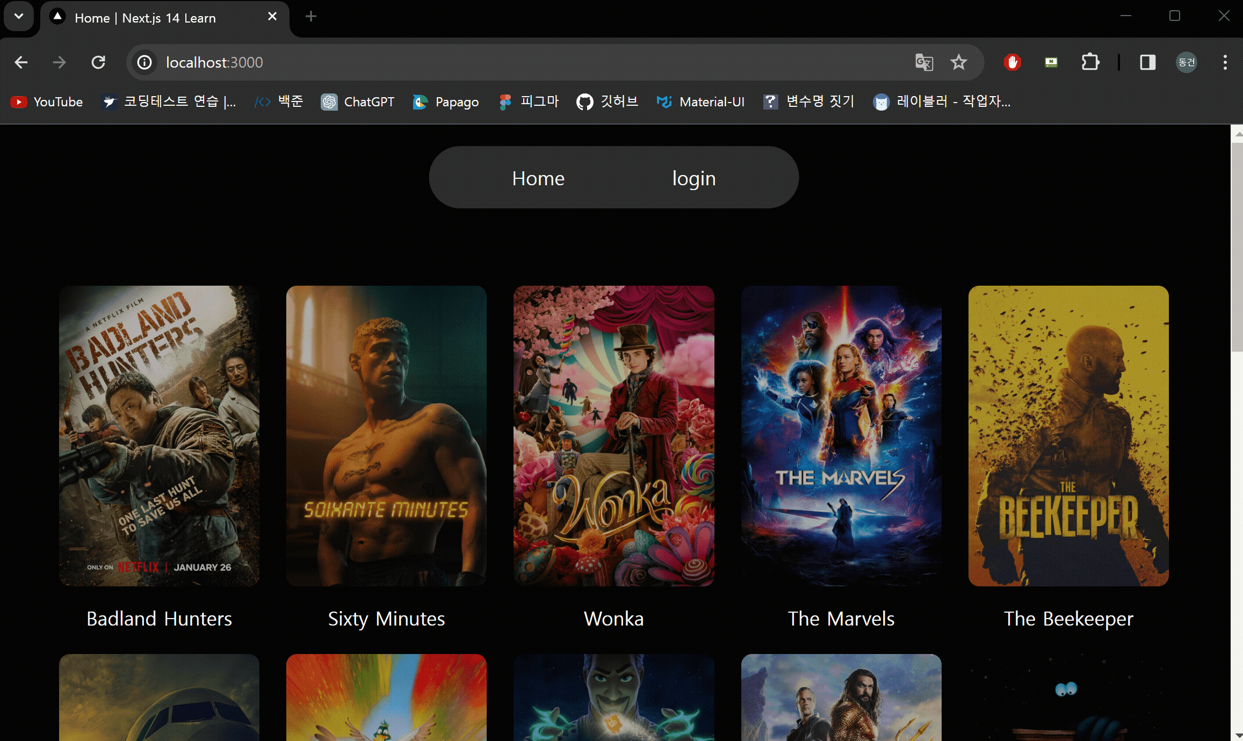Open the 코딩테스트 연습 bookmark
1243x741 pixels.
coord(169,101)
